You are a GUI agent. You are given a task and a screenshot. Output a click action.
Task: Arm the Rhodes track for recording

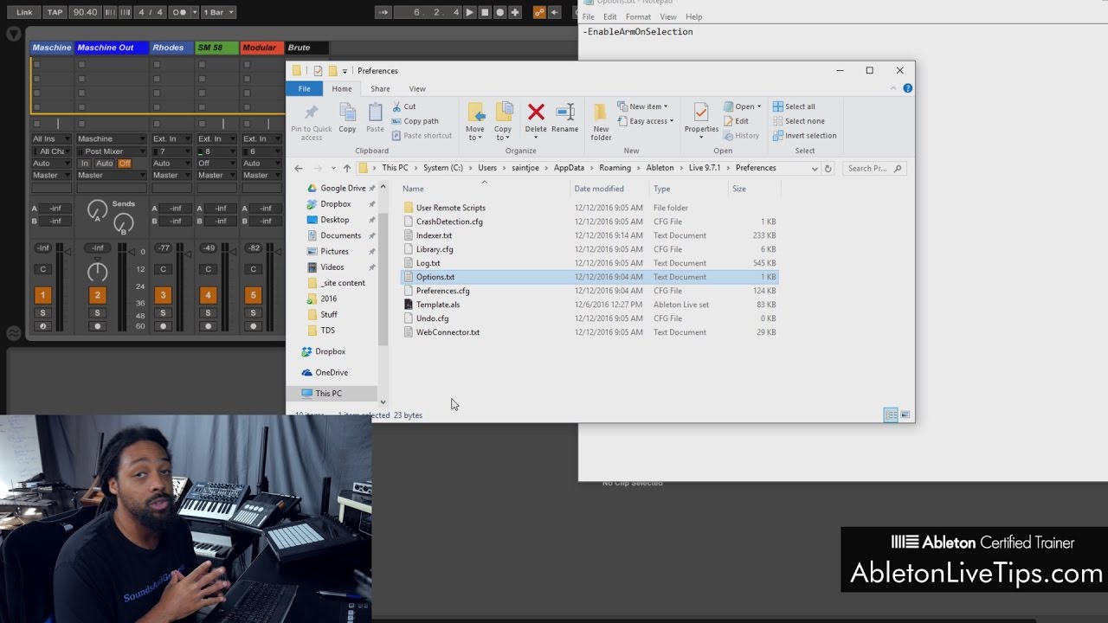click(x=163, y=326)
